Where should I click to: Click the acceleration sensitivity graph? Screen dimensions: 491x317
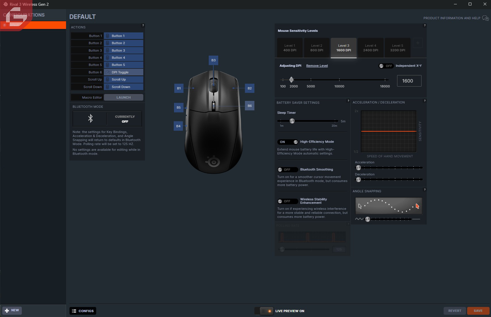(388, 131)
